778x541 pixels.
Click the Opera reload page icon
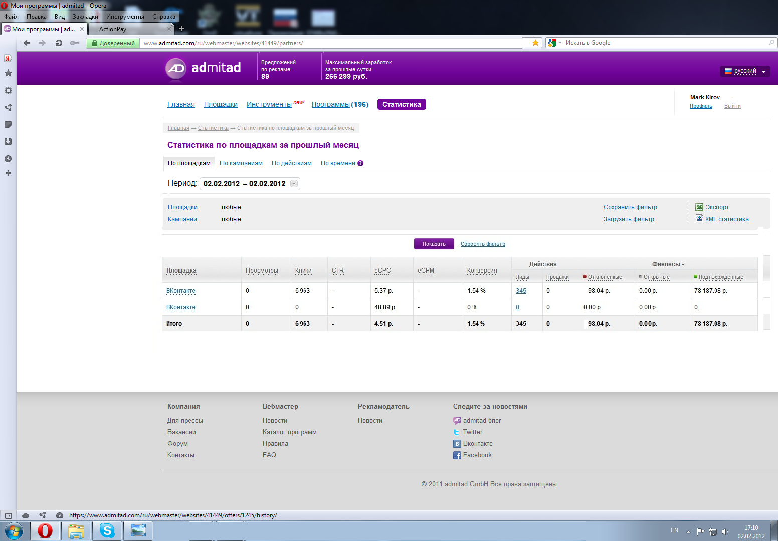pos(59,43)
